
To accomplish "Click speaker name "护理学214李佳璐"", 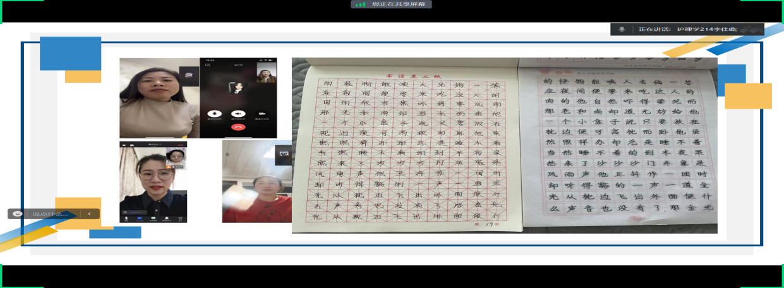I will [707, 29].
